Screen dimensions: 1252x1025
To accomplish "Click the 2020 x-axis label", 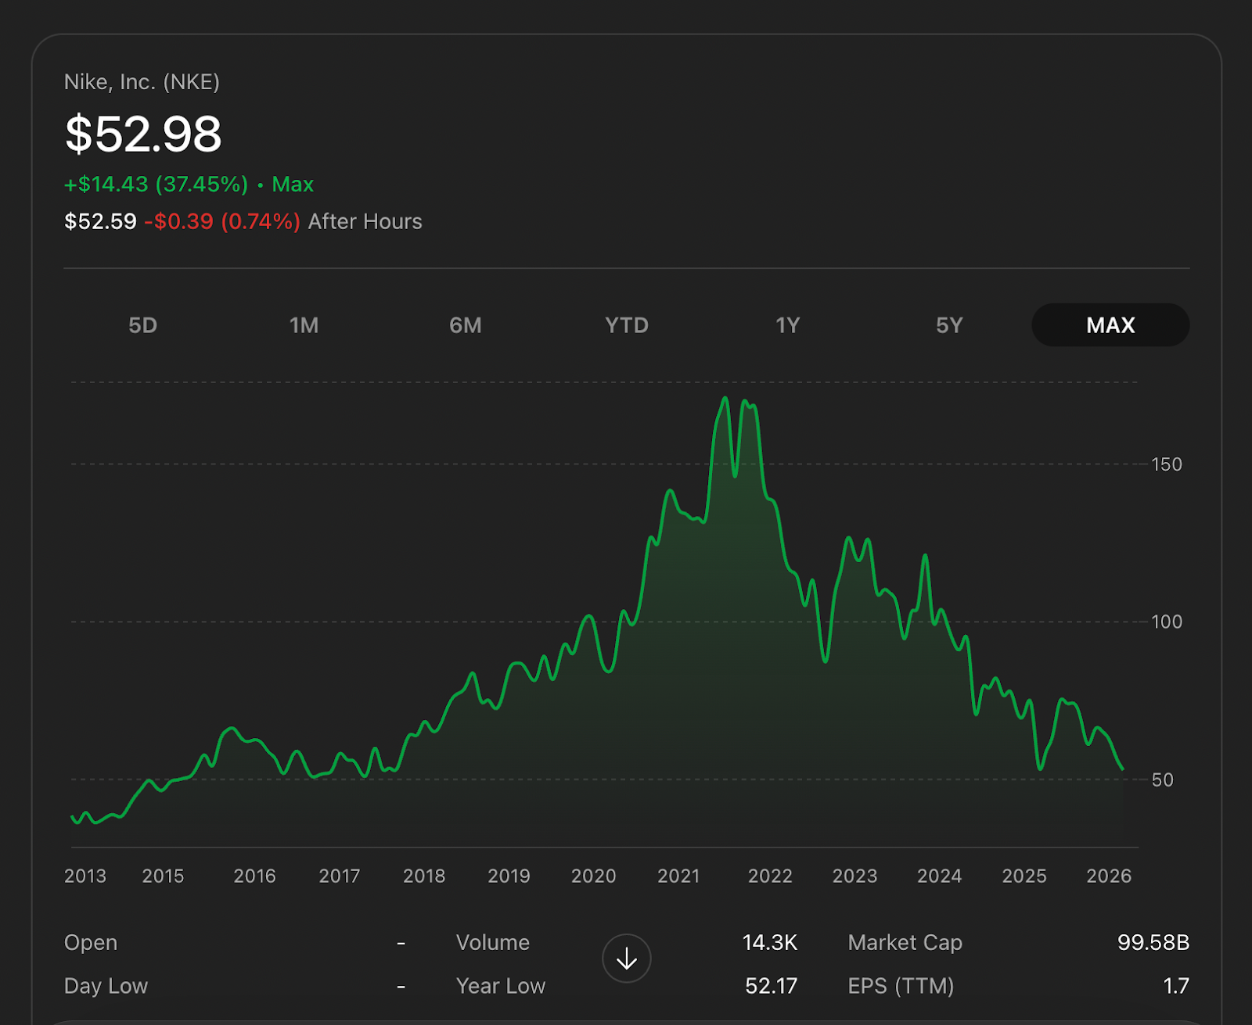I will 594,876.
